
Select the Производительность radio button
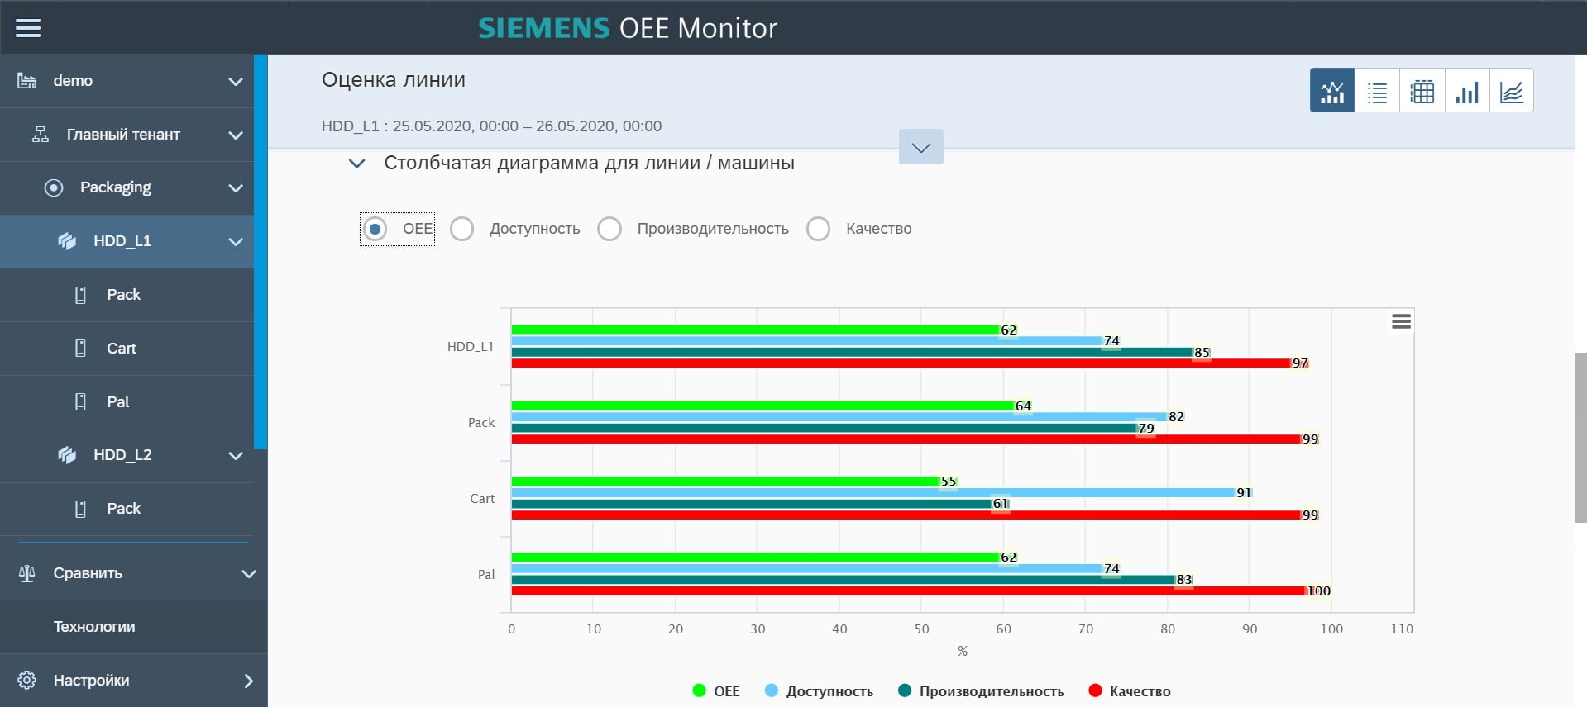609,229
